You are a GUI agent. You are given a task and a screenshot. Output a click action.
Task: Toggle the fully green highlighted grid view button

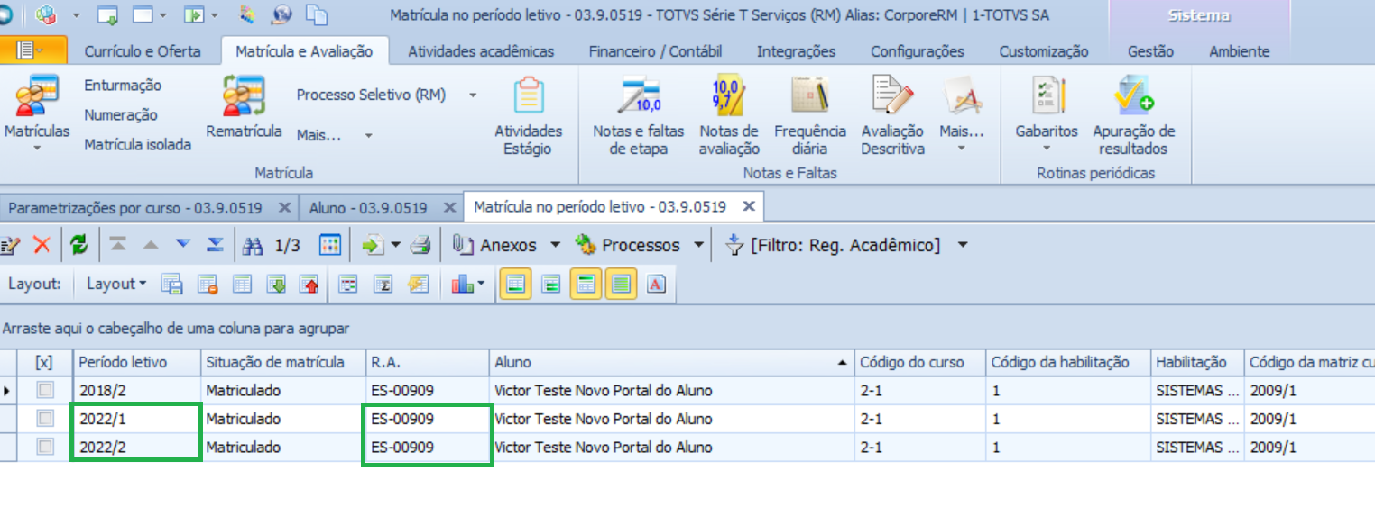[621, 285]
